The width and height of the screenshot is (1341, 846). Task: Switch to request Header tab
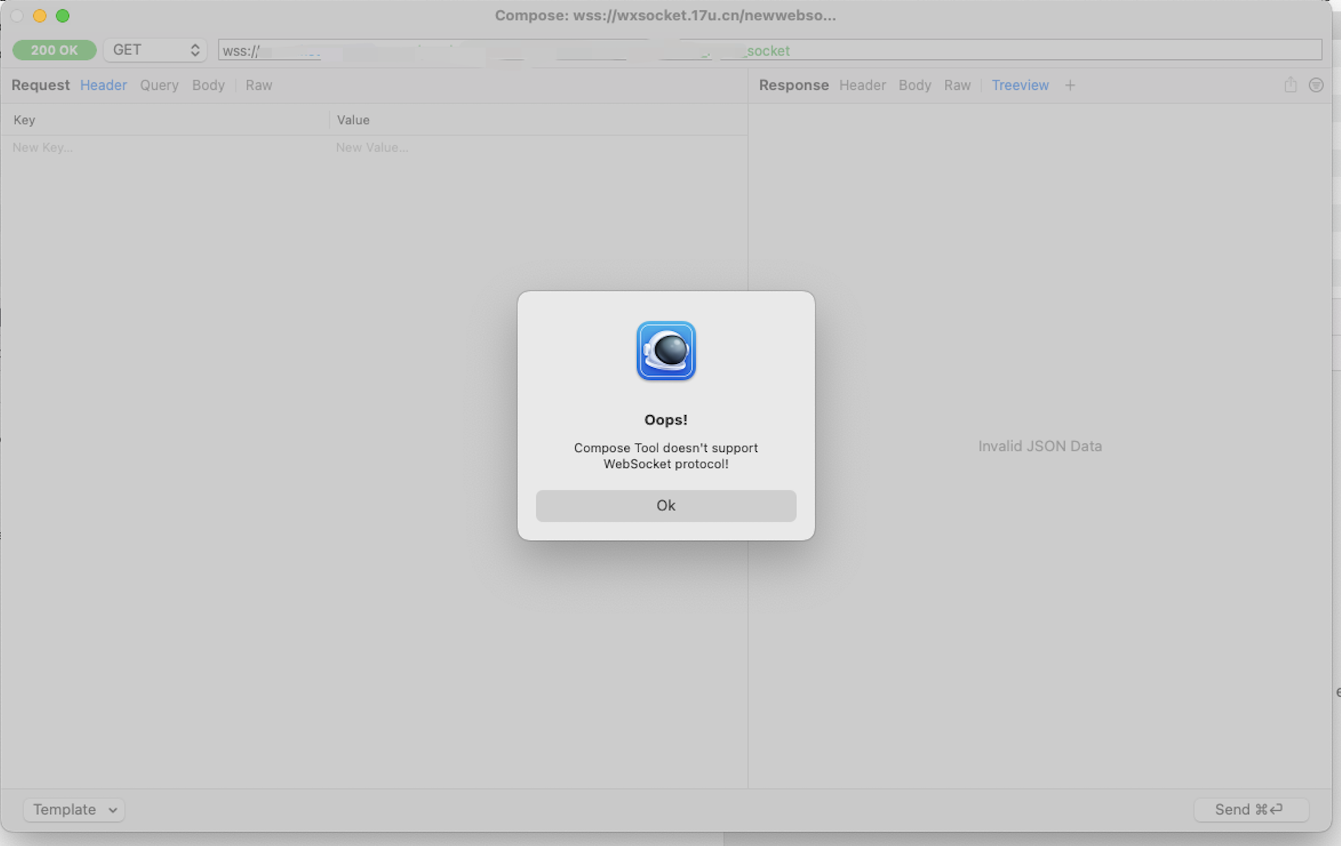click(x=103, y=85)
